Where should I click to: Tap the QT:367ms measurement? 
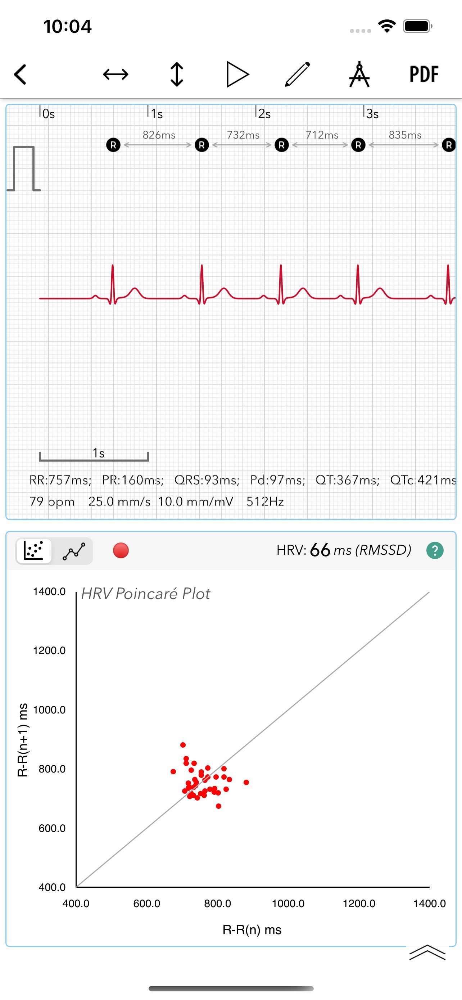tap(348, 480)
